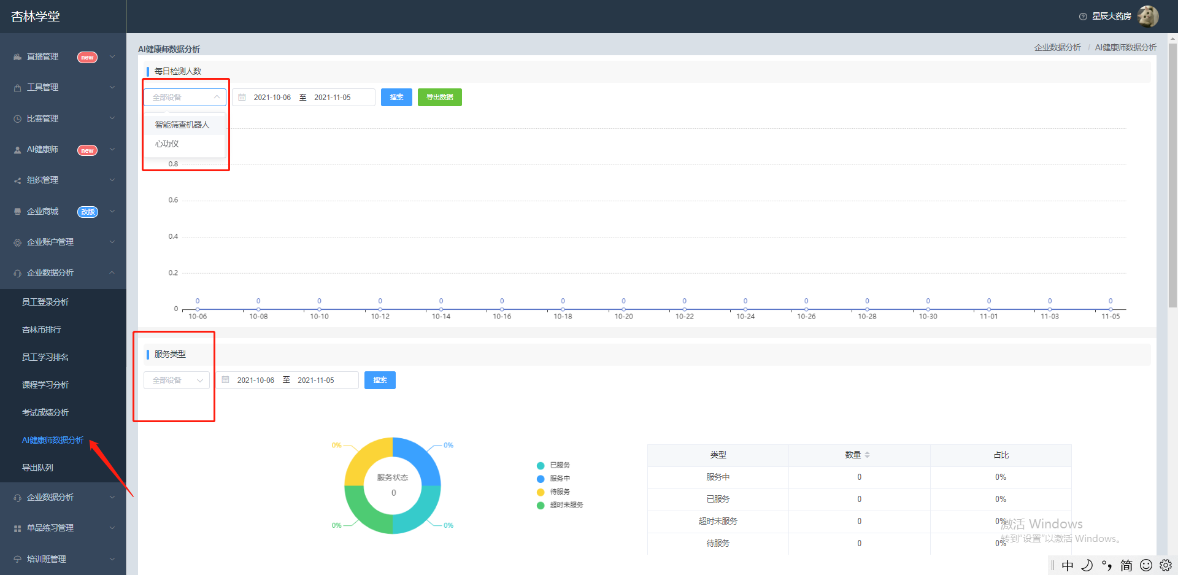The height and width of the screenshot is (575, 1178).
Task: Click the IME emoji smiley icon
Action: coord(1146,565)
